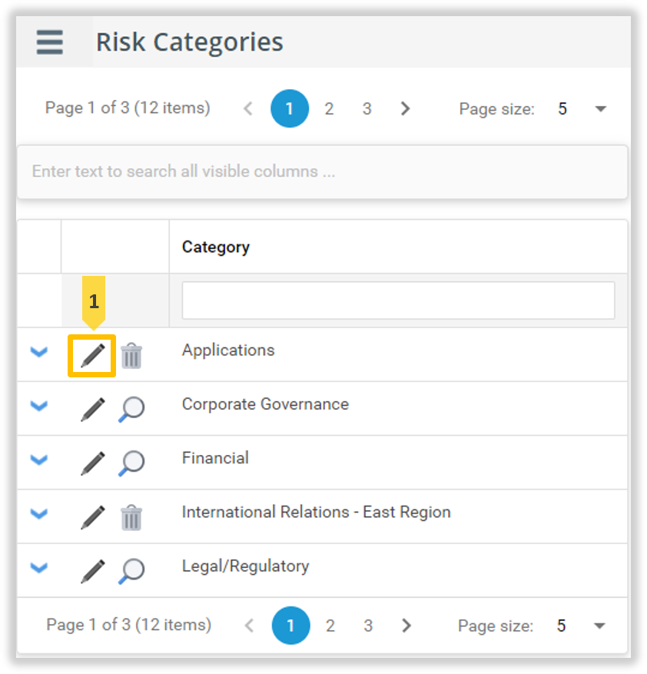Open the top Page size dropdown
The width and height of the screenshot is (647, 674).
(x=601, y=109)
